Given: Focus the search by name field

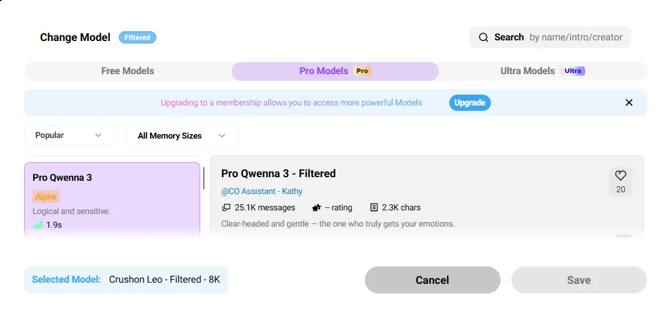Looking at the screenshot, I should [575, 37].
